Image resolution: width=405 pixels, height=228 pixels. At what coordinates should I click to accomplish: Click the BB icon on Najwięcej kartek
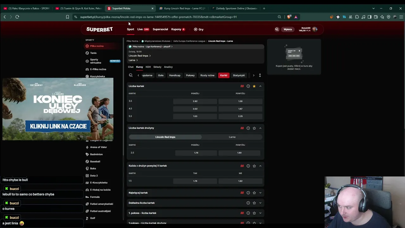pyautogui.click(x=242, y=193)
